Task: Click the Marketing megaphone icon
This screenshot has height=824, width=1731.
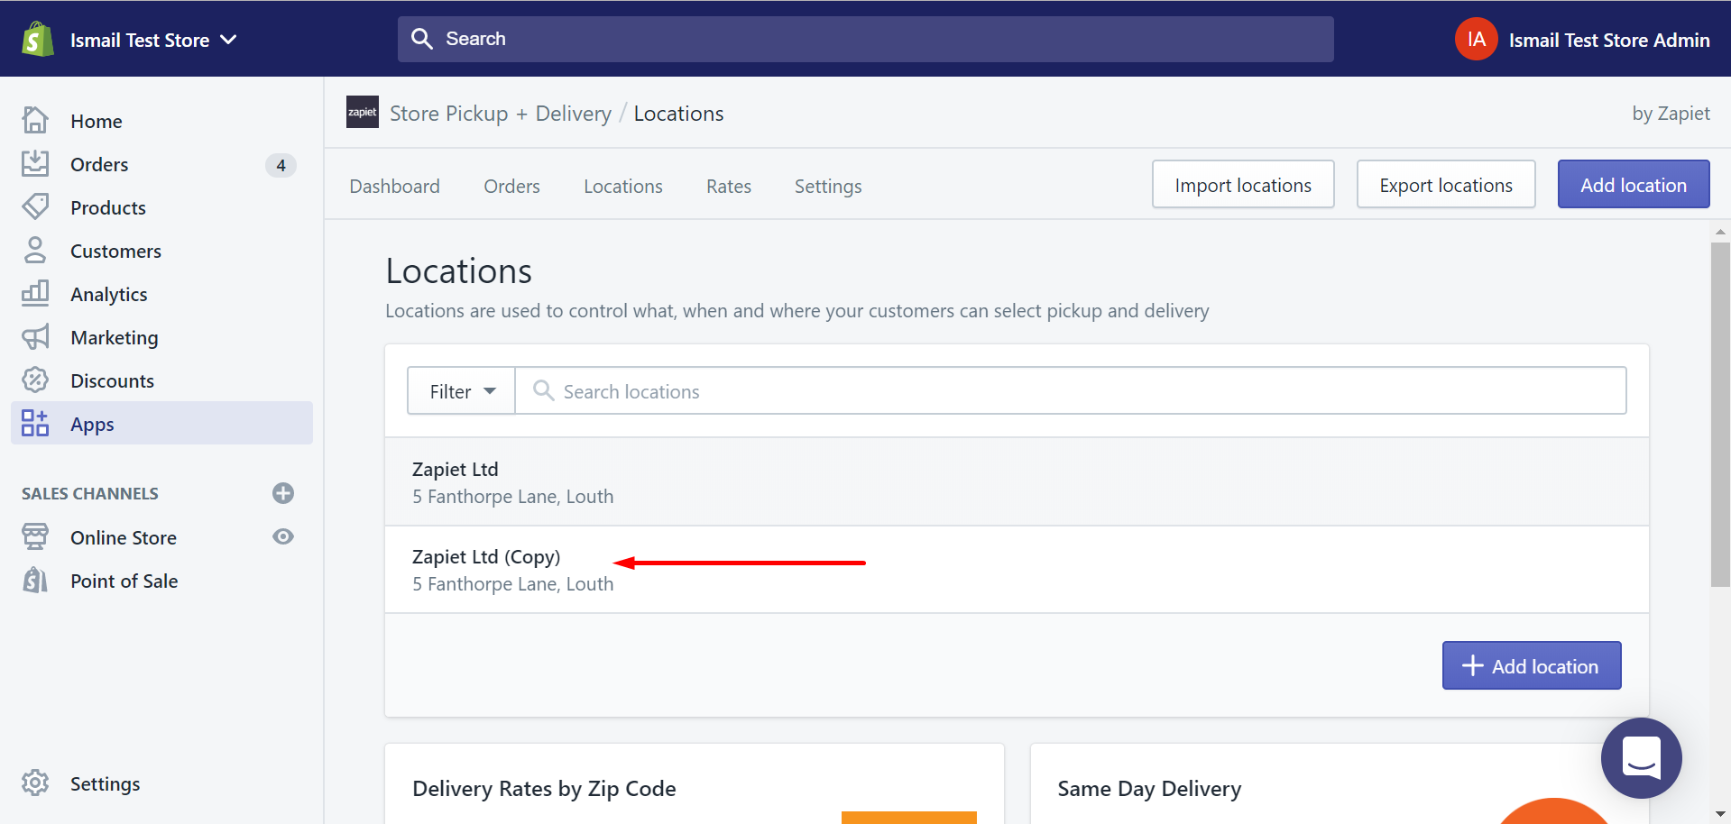Action: tap(35, 337)
